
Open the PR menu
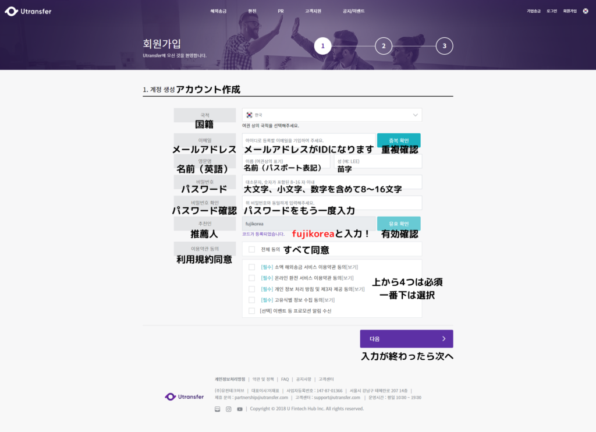281,11
